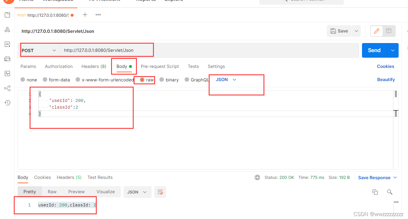The height and width of the screenshot is (219, 408).
Task: Expand the Send button dropdown arrow
Action: (393, 50)
